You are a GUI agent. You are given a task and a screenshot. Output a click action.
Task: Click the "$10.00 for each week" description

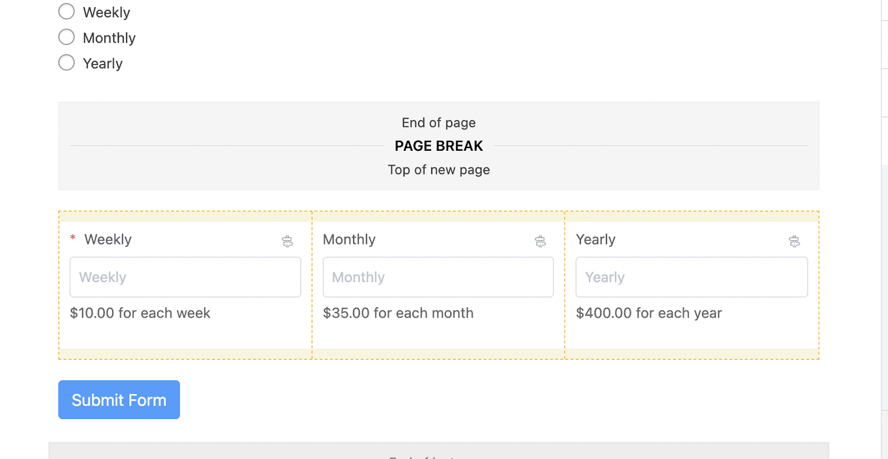tap(140, 313)
